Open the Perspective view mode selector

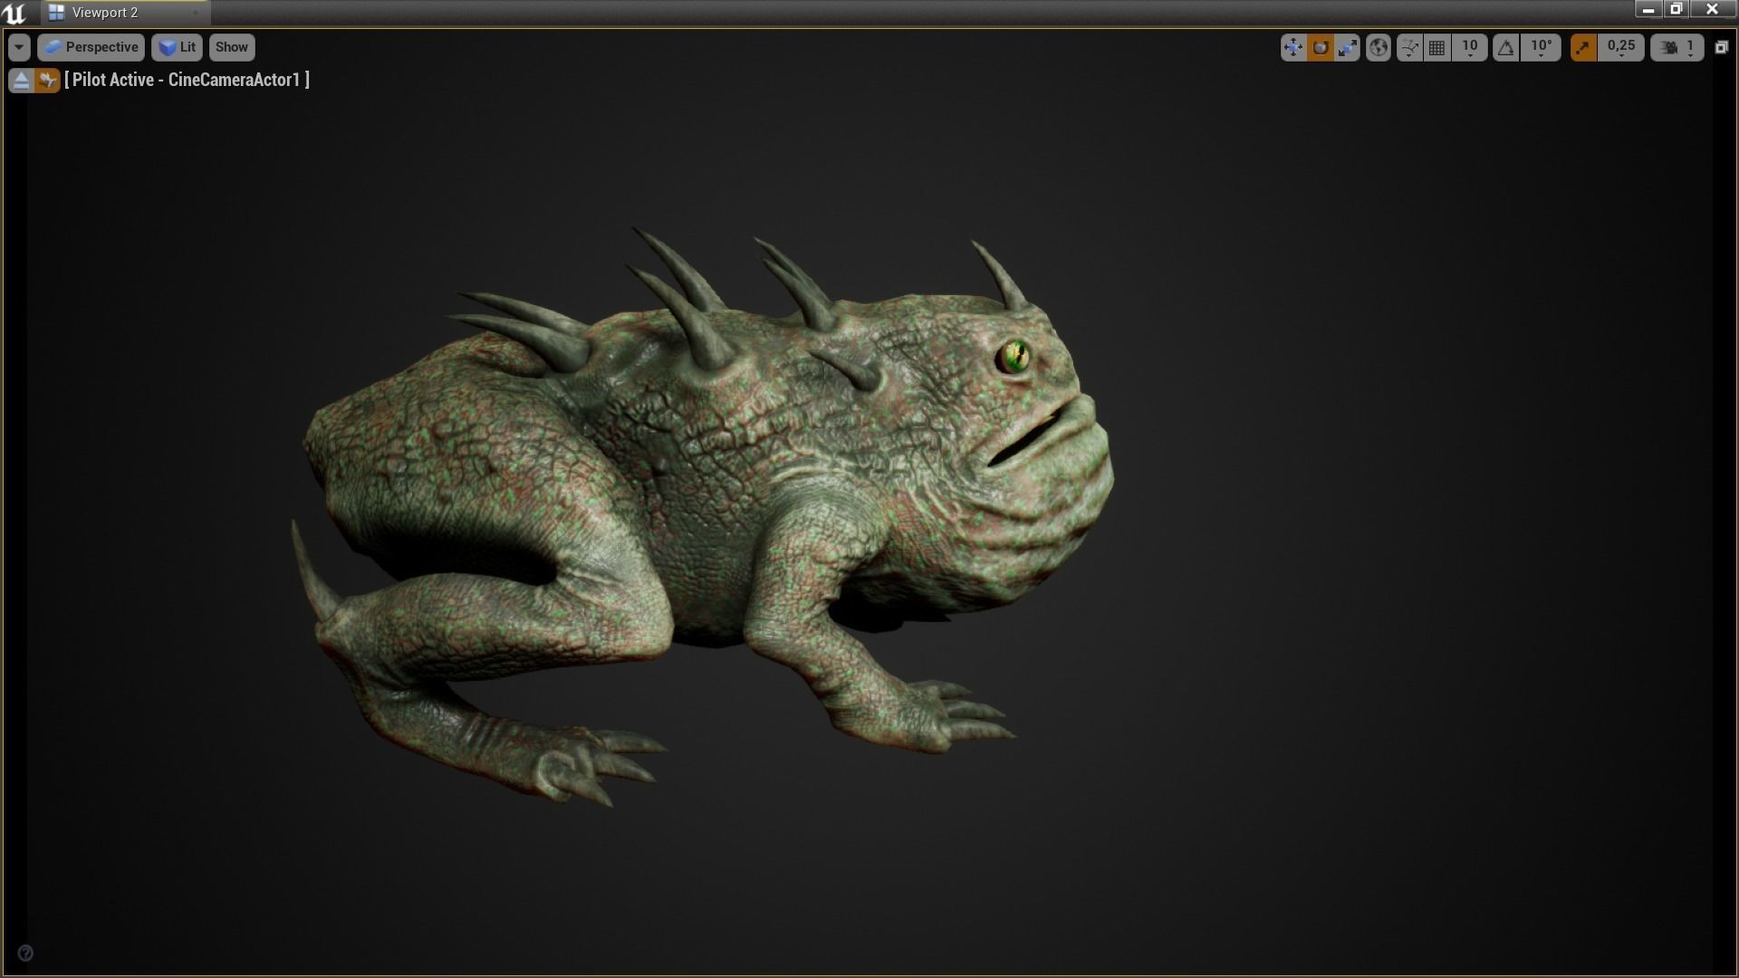tap(91, 47)
